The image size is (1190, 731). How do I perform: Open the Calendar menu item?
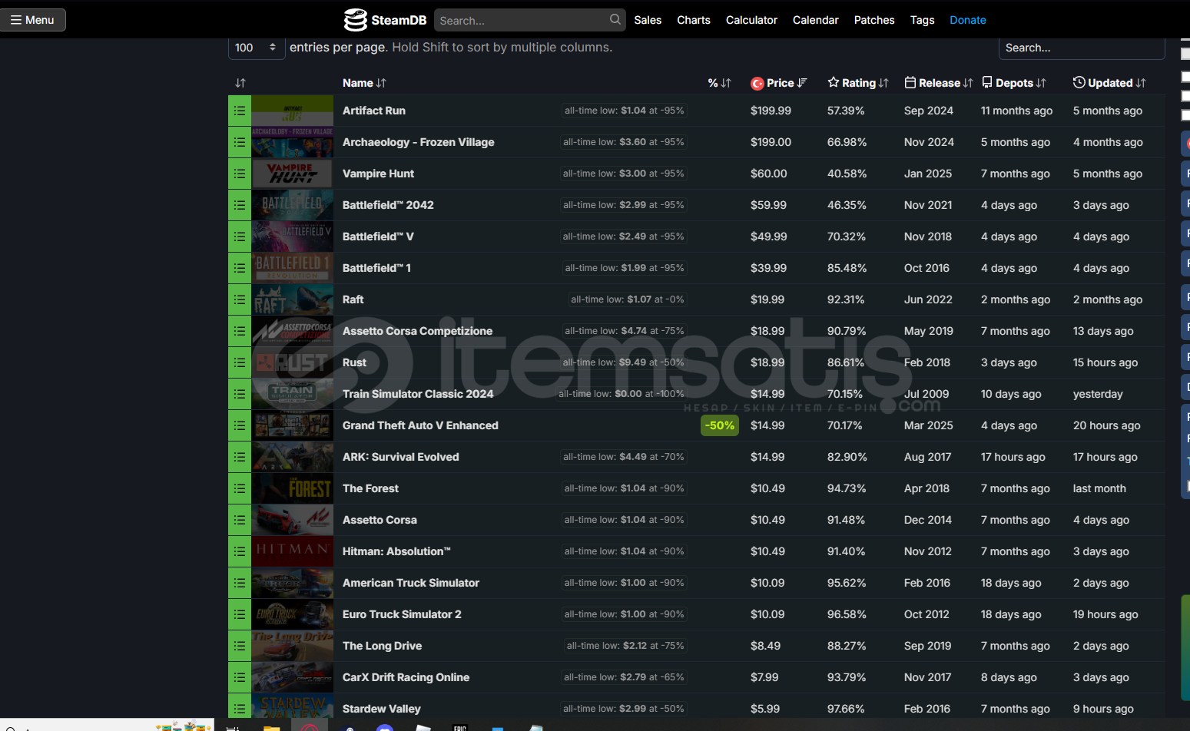[x=816, y=20]
